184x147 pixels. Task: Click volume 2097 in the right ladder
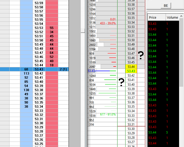point(92,67)
